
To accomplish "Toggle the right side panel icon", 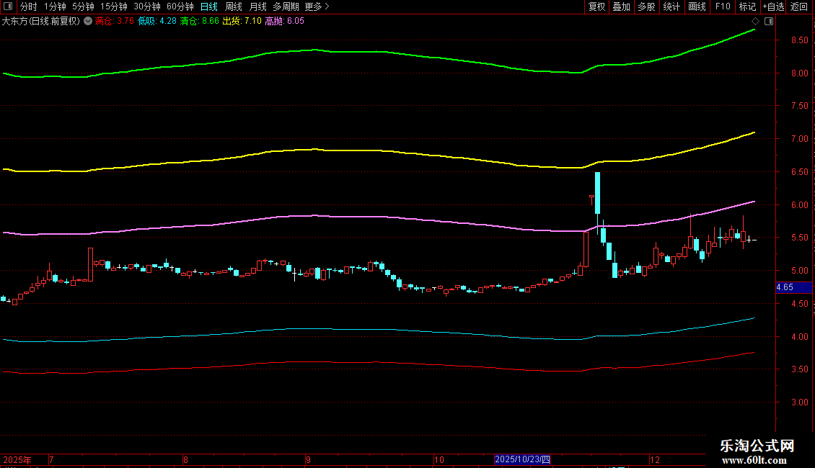I will click(x=769, y=22).
